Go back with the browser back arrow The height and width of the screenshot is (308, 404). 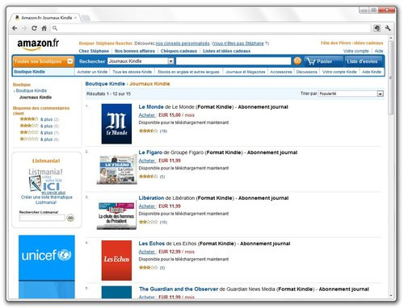tap(15, 28)
